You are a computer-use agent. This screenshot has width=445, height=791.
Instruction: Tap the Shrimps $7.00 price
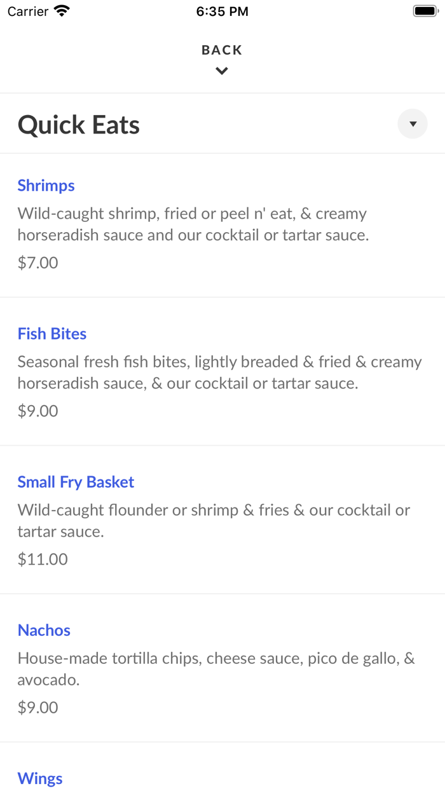click(x=38, y=263)
